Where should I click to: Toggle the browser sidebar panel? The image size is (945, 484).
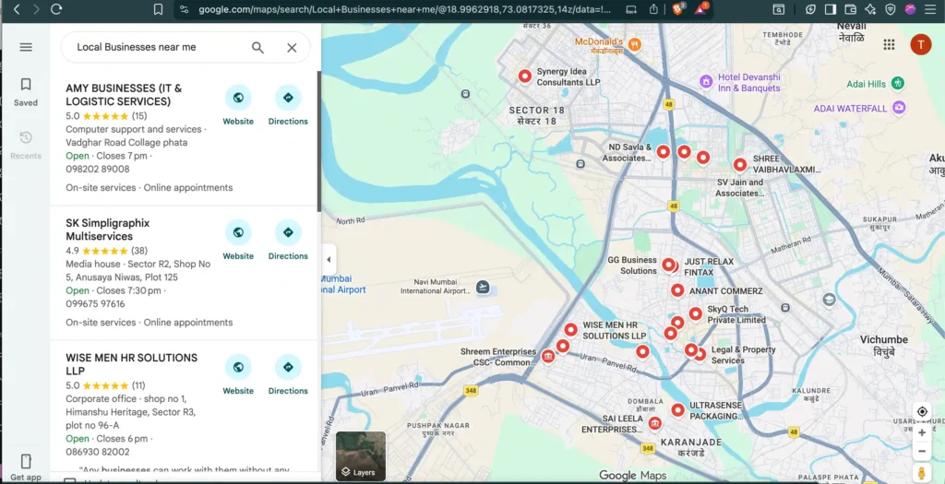831,9
